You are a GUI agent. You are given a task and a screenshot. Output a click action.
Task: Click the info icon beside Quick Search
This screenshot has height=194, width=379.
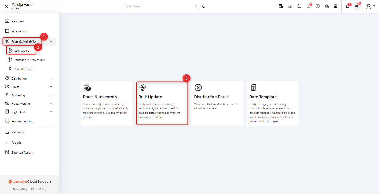pyautogui.click(x=204, y=6)
